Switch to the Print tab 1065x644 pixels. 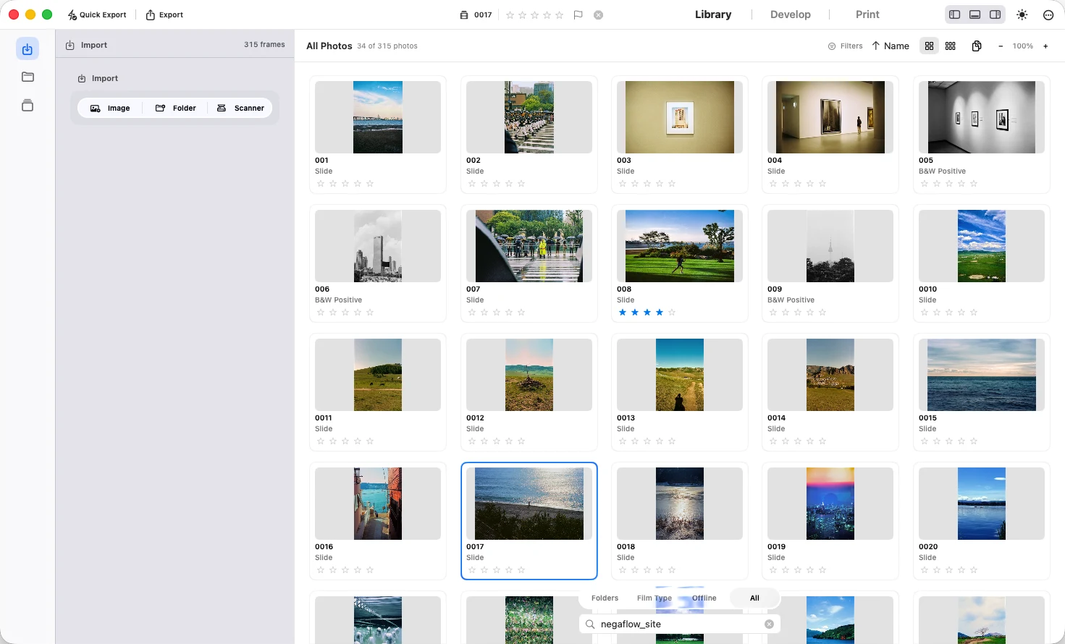pyautogui.click(x=867, y=14)
